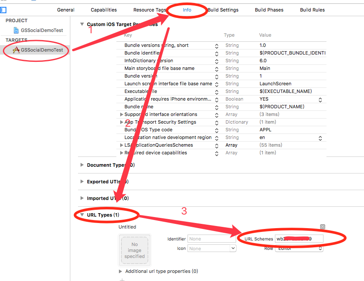Click the URL Schemes input field
364x281 pixels.
(x=299, y=239)
